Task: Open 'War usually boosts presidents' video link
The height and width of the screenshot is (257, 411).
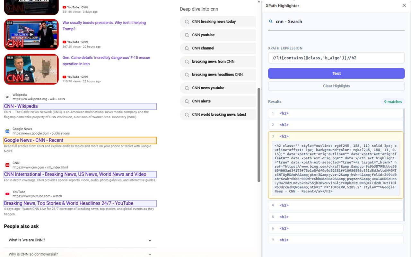Action: click(104, 26)
